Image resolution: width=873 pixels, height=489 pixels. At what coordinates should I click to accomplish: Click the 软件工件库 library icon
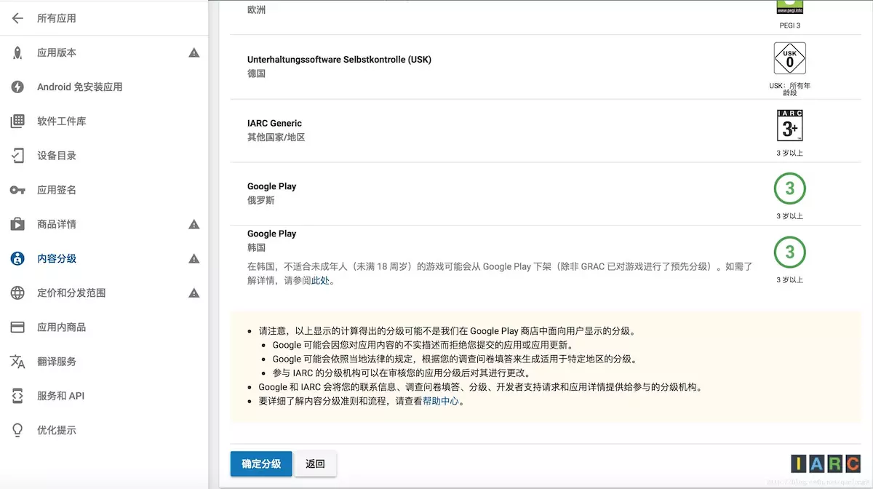pyautogui.click(x=16, y=121)
